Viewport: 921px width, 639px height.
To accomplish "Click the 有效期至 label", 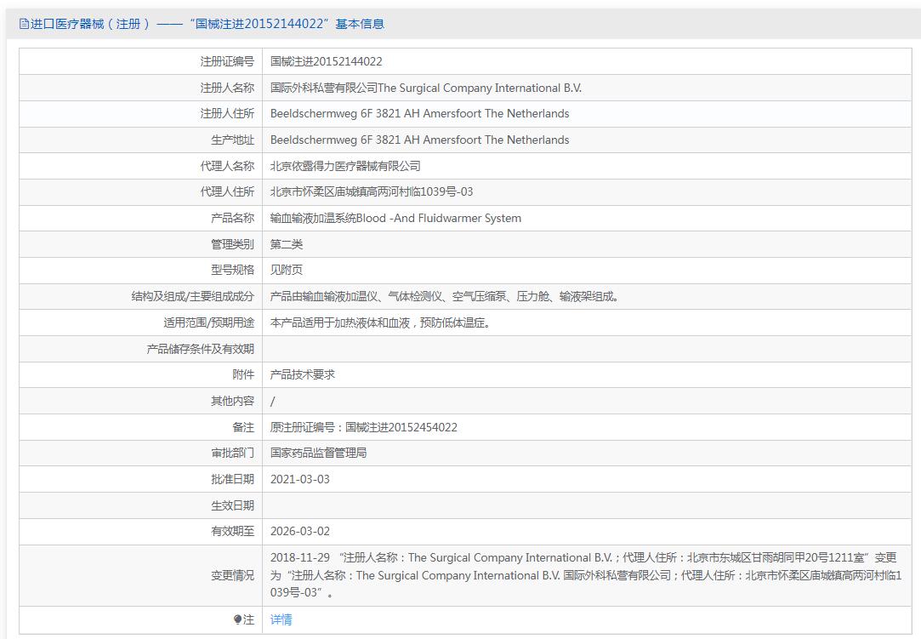I will (232, 532).
